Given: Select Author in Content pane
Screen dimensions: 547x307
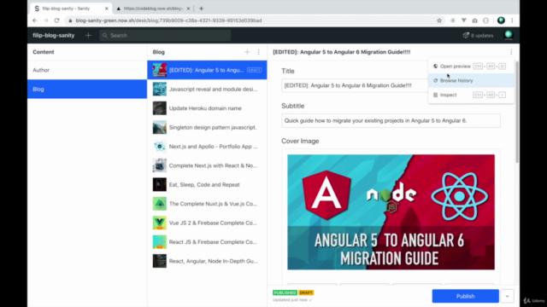Looking at the screenshot, I should 87,70.
